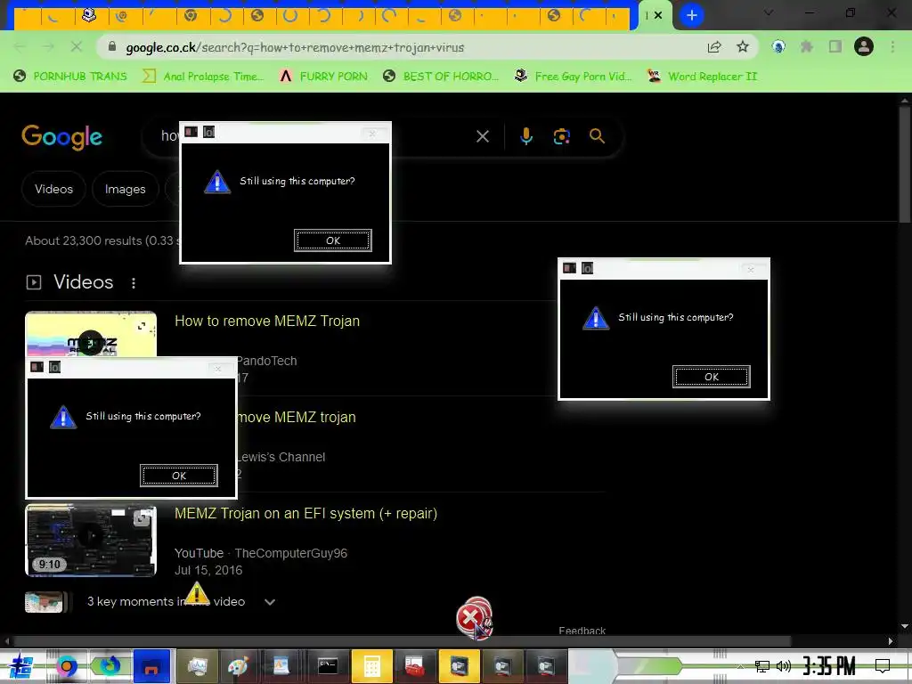Go back to the previous page
The width and height of the screenshot is (912, 684).
click(20, 46)
